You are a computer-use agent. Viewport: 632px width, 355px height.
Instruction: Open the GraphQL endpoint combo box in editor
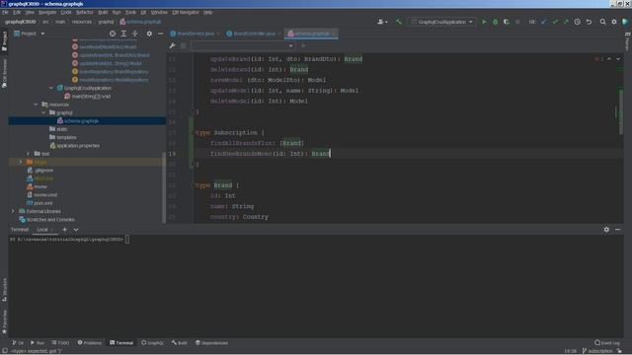[243, 46]
